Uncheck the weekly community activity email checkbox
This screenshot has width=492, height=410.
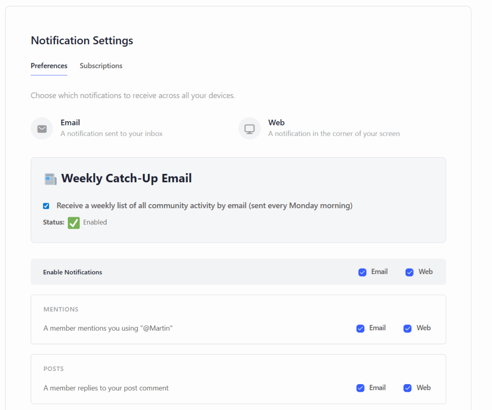coord(46,206)
